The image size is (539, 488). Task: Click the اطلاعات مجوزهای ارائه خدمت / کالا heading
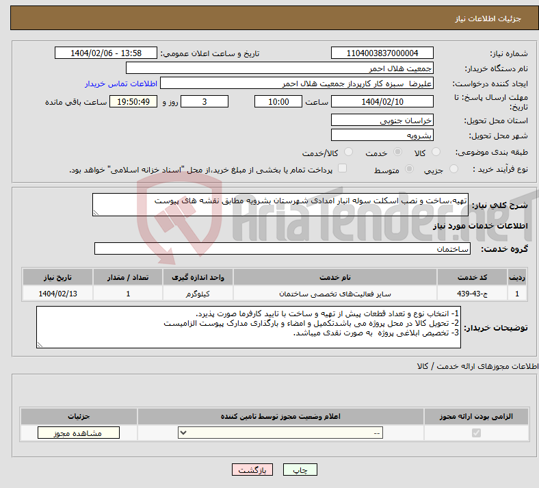point(477,366)
